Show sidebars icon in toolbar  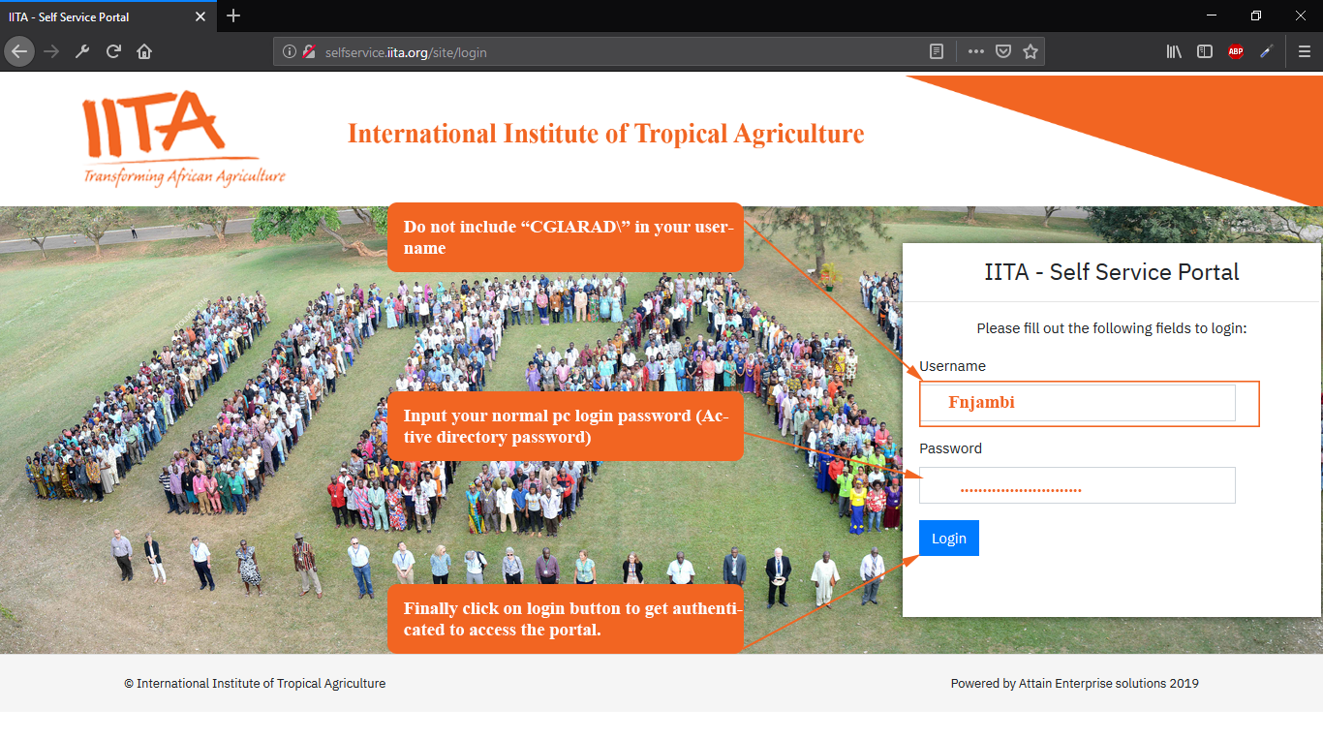(1205, 52)
